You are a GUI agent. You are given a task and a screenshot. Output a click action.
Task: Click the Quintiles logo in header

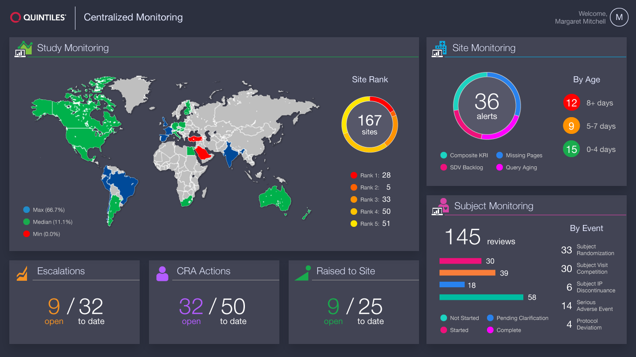click(x=39, y=18)
